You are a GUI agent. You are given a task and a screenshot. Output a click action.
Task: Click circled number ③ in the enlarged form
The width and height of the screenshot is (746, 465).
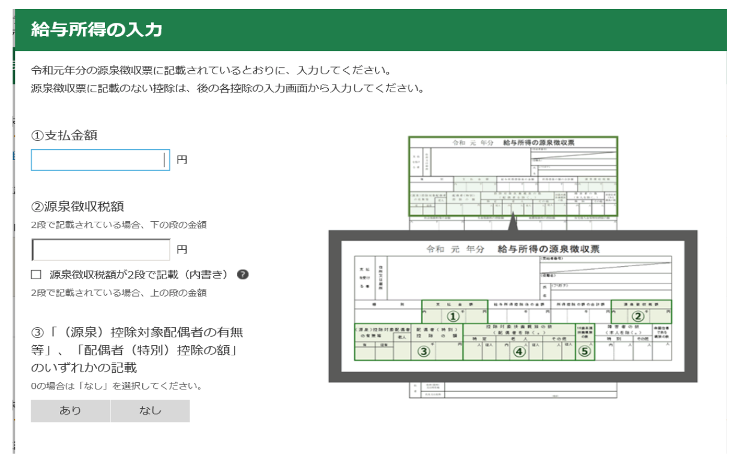pos(424,351)
